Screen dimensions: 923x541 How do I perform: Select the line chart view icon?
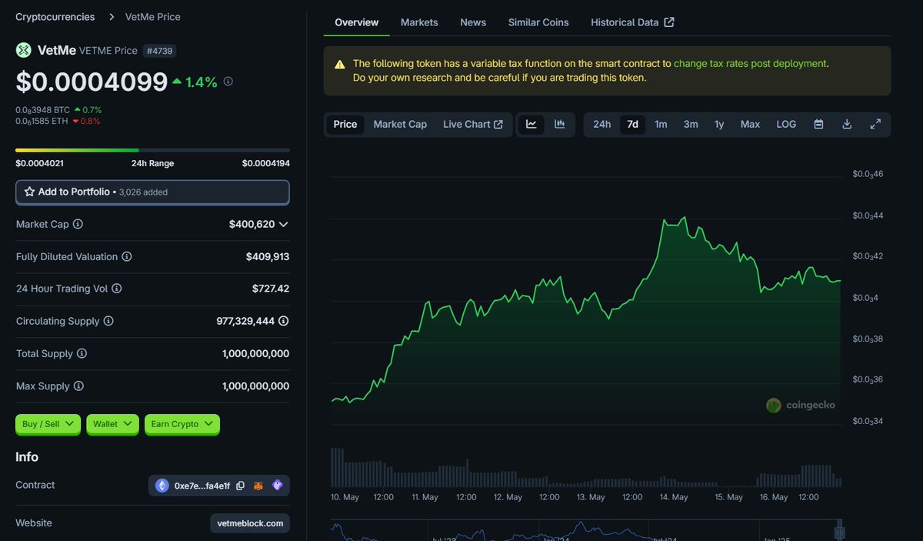(x=531, y=124)
